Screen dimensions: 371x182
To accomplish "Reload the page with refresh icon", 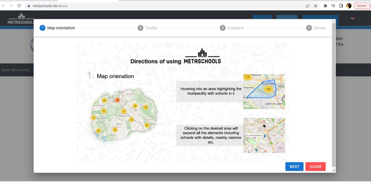I will pos(19,6).
